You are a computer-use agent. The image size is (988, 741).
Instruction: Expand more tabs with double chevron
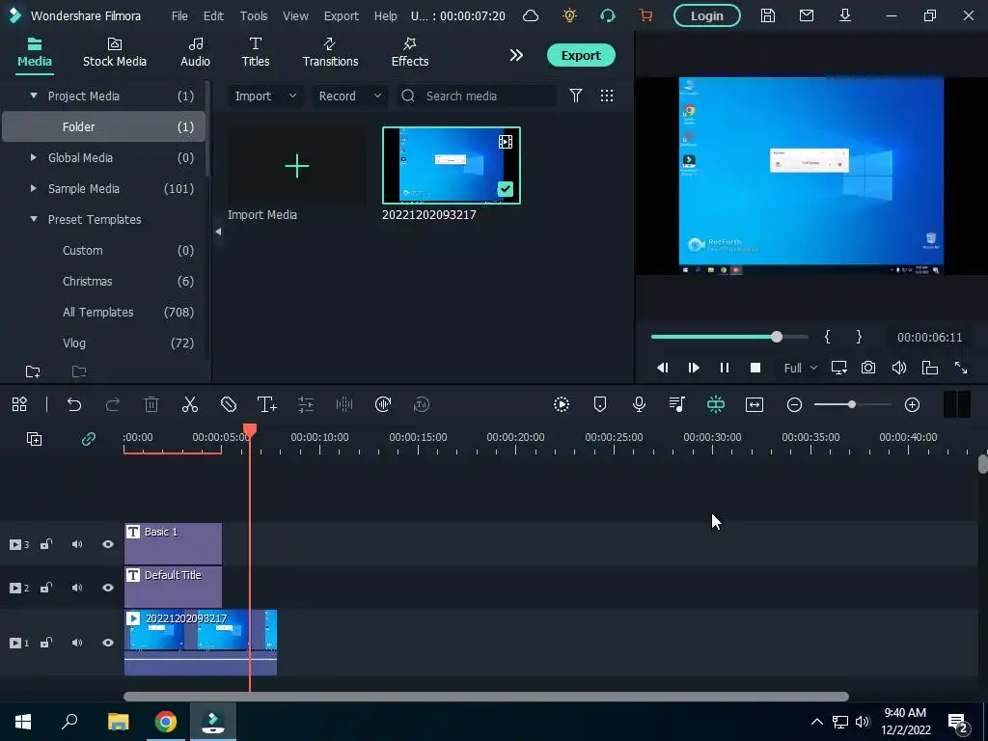coord(516,55)
